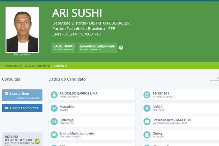Go to Lista de Candidatos breadcrumb
This screenshot has width=219, height=146.
pos(38,66)
